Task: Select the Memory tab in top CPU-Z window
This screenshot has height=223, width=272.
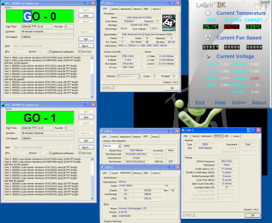Action: [137, 9]
